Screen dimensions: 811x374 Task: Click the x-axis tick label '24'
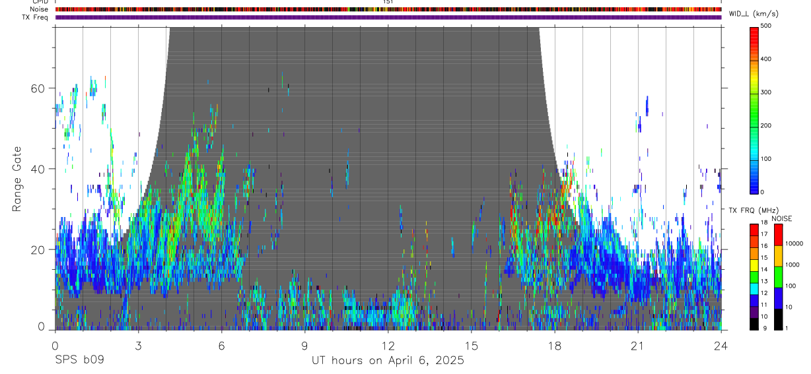coord(721,346)
